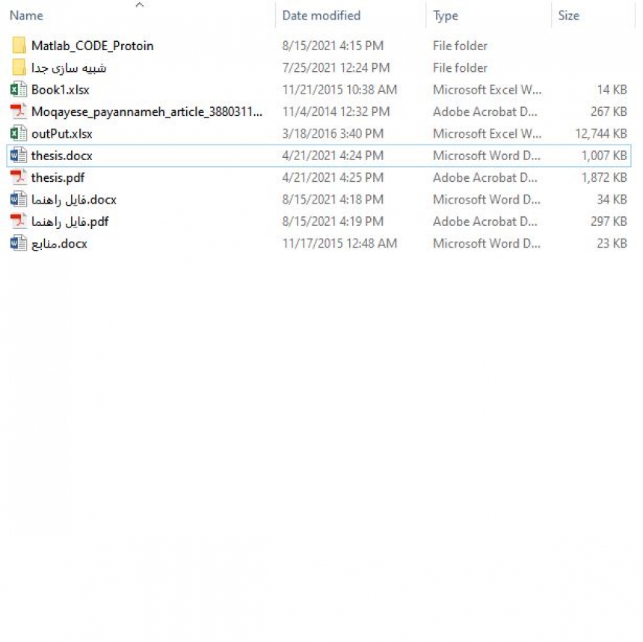The image size is (643, 642).
Task: Click the Excel icon for Book1.xlsx
Action: pyautogui.click(x=19, y=90)
